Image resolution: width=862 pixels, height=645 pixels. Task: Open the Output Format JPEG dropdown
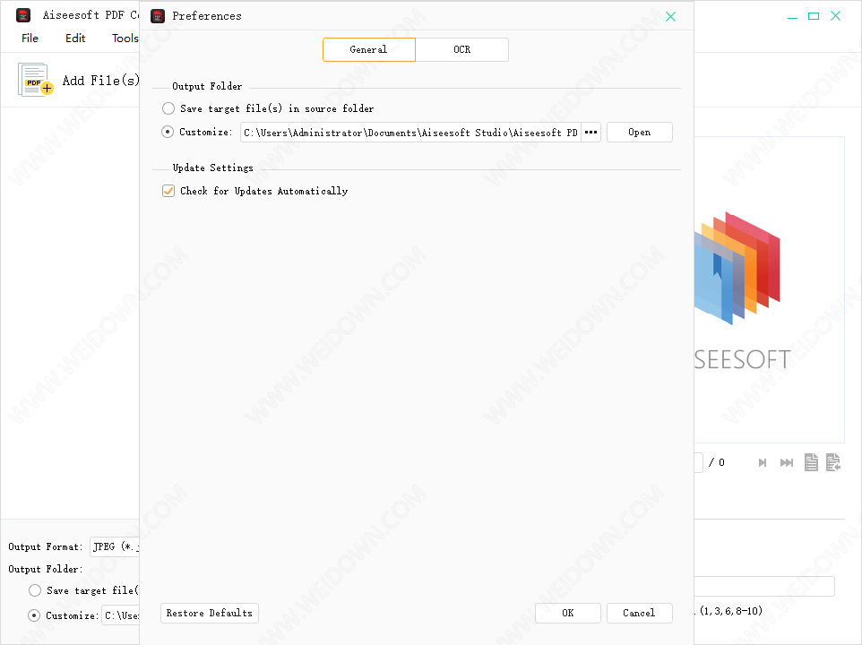115,546
